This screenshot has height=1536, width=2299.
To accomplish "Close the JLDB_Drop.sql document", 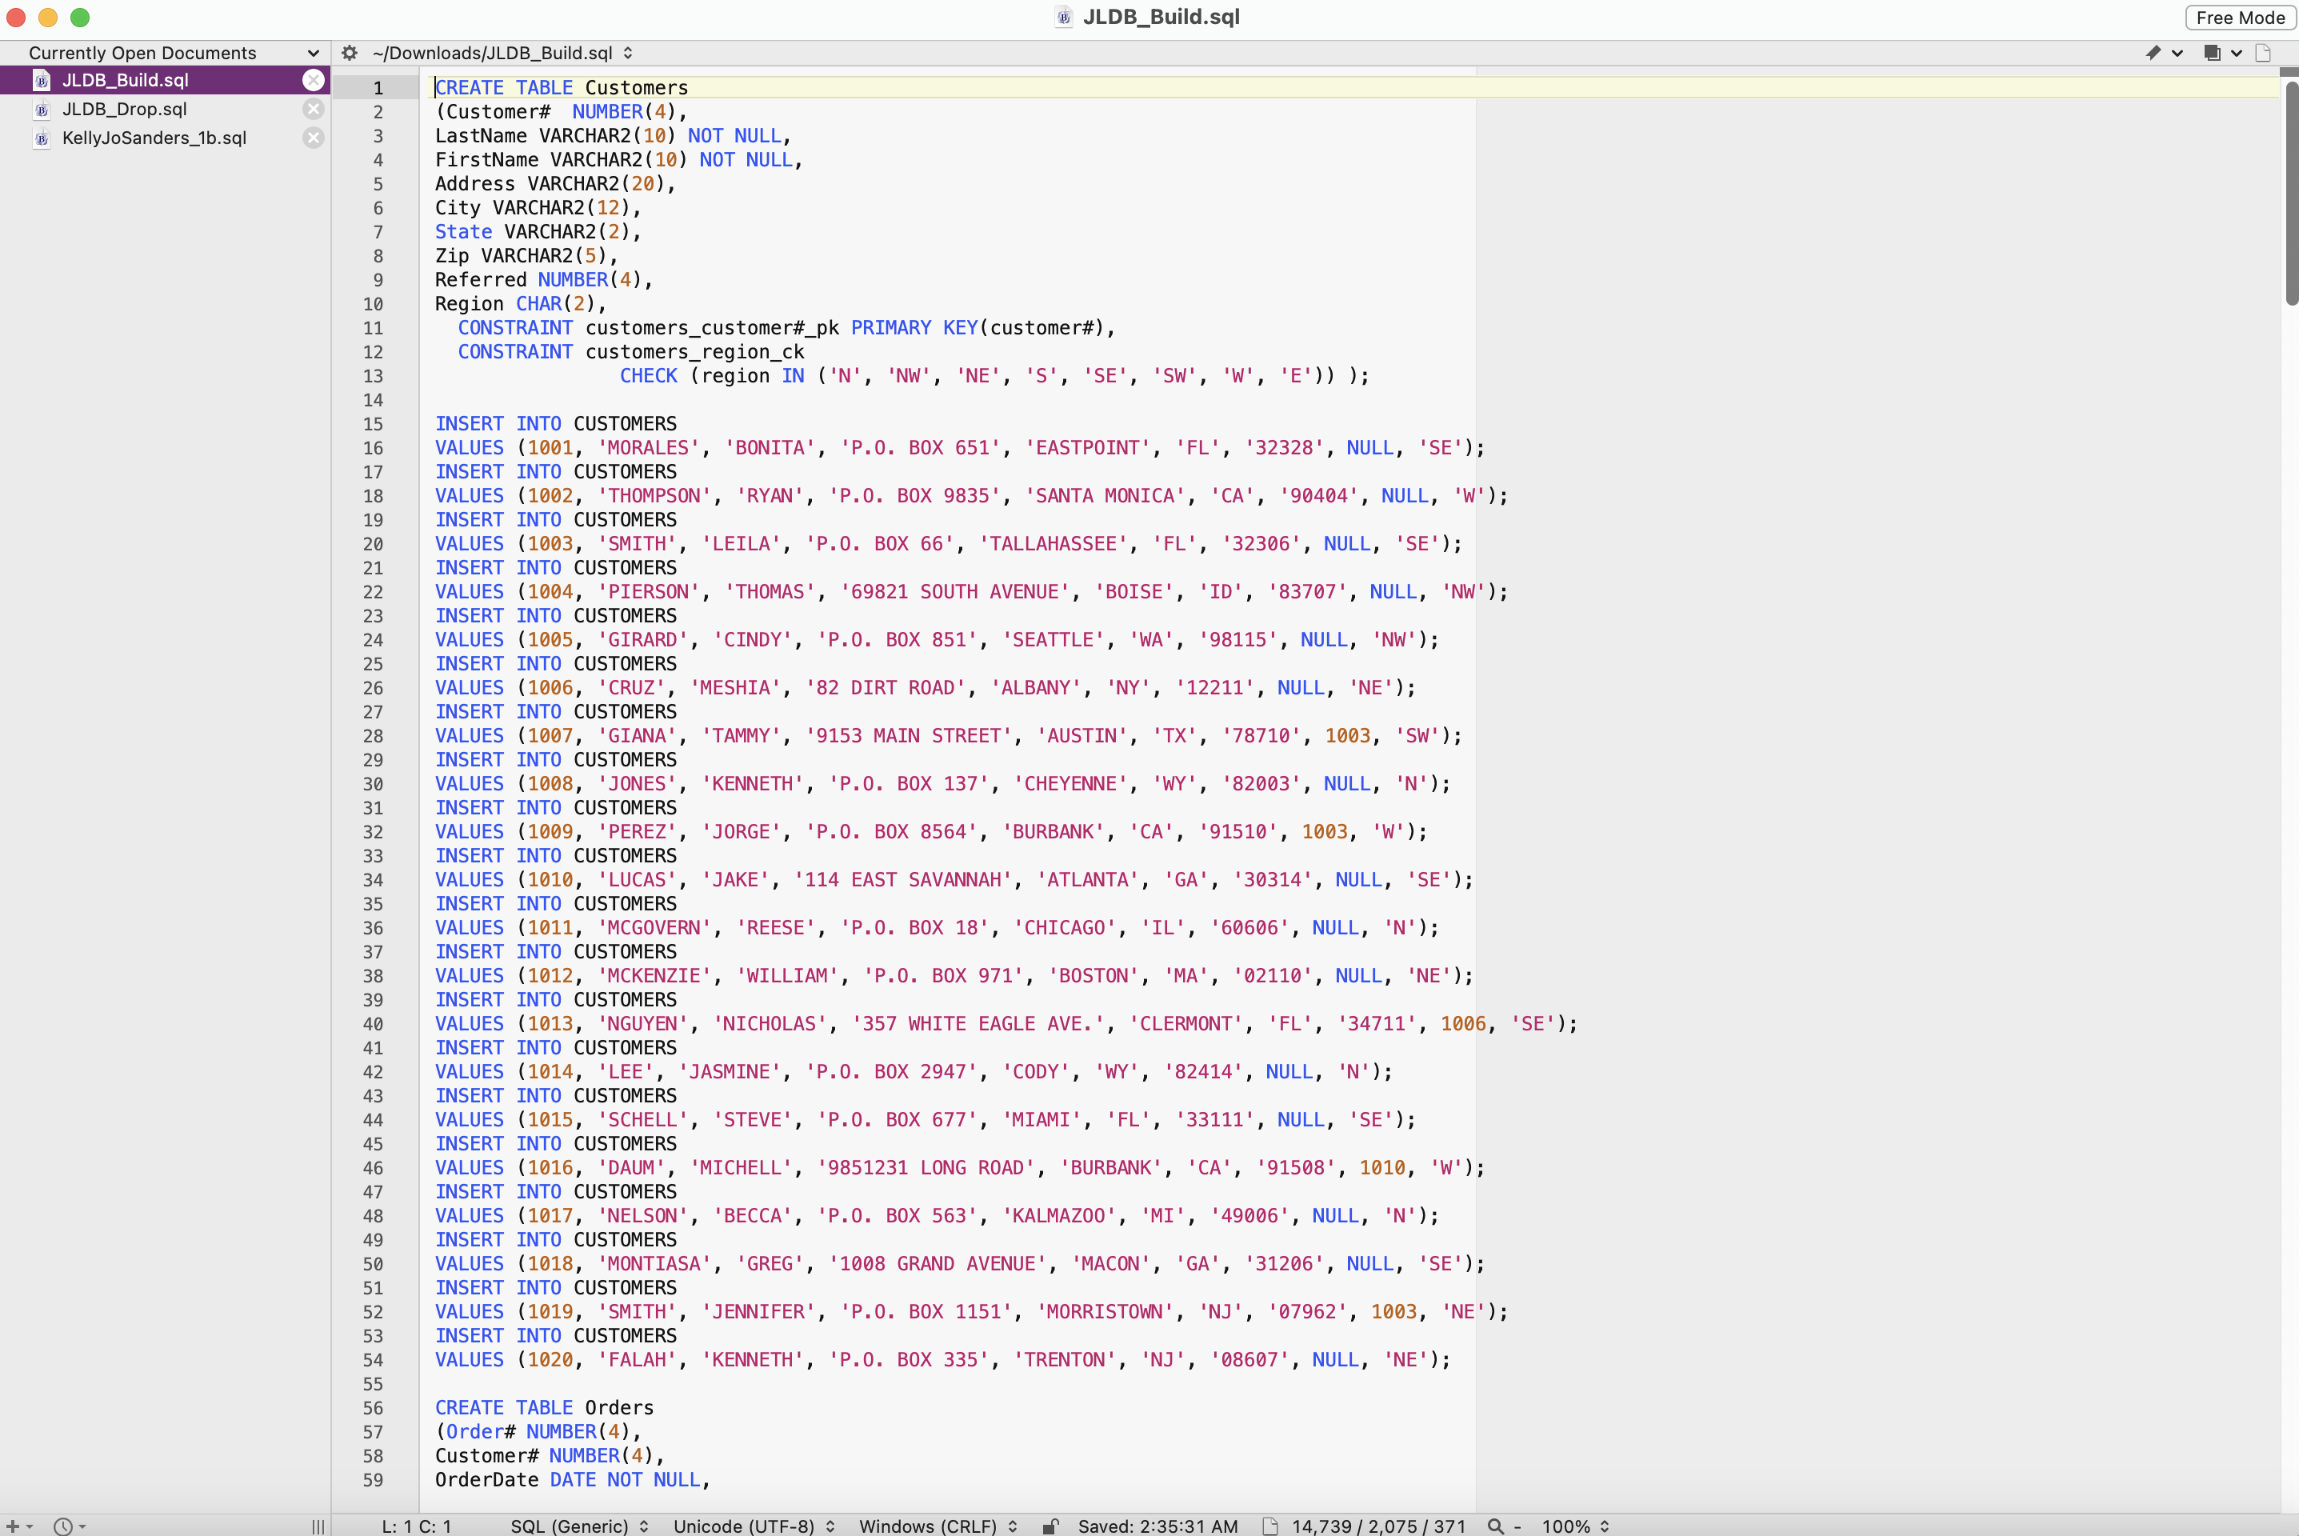I will [314, 109].
